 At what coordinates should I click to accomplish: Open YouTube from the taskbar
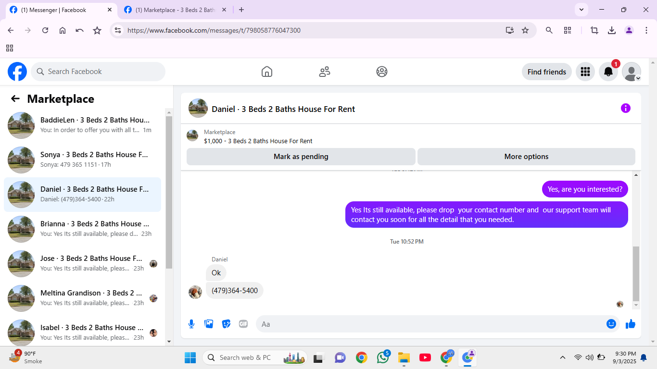pyautogui.click(x=425, y=357)
